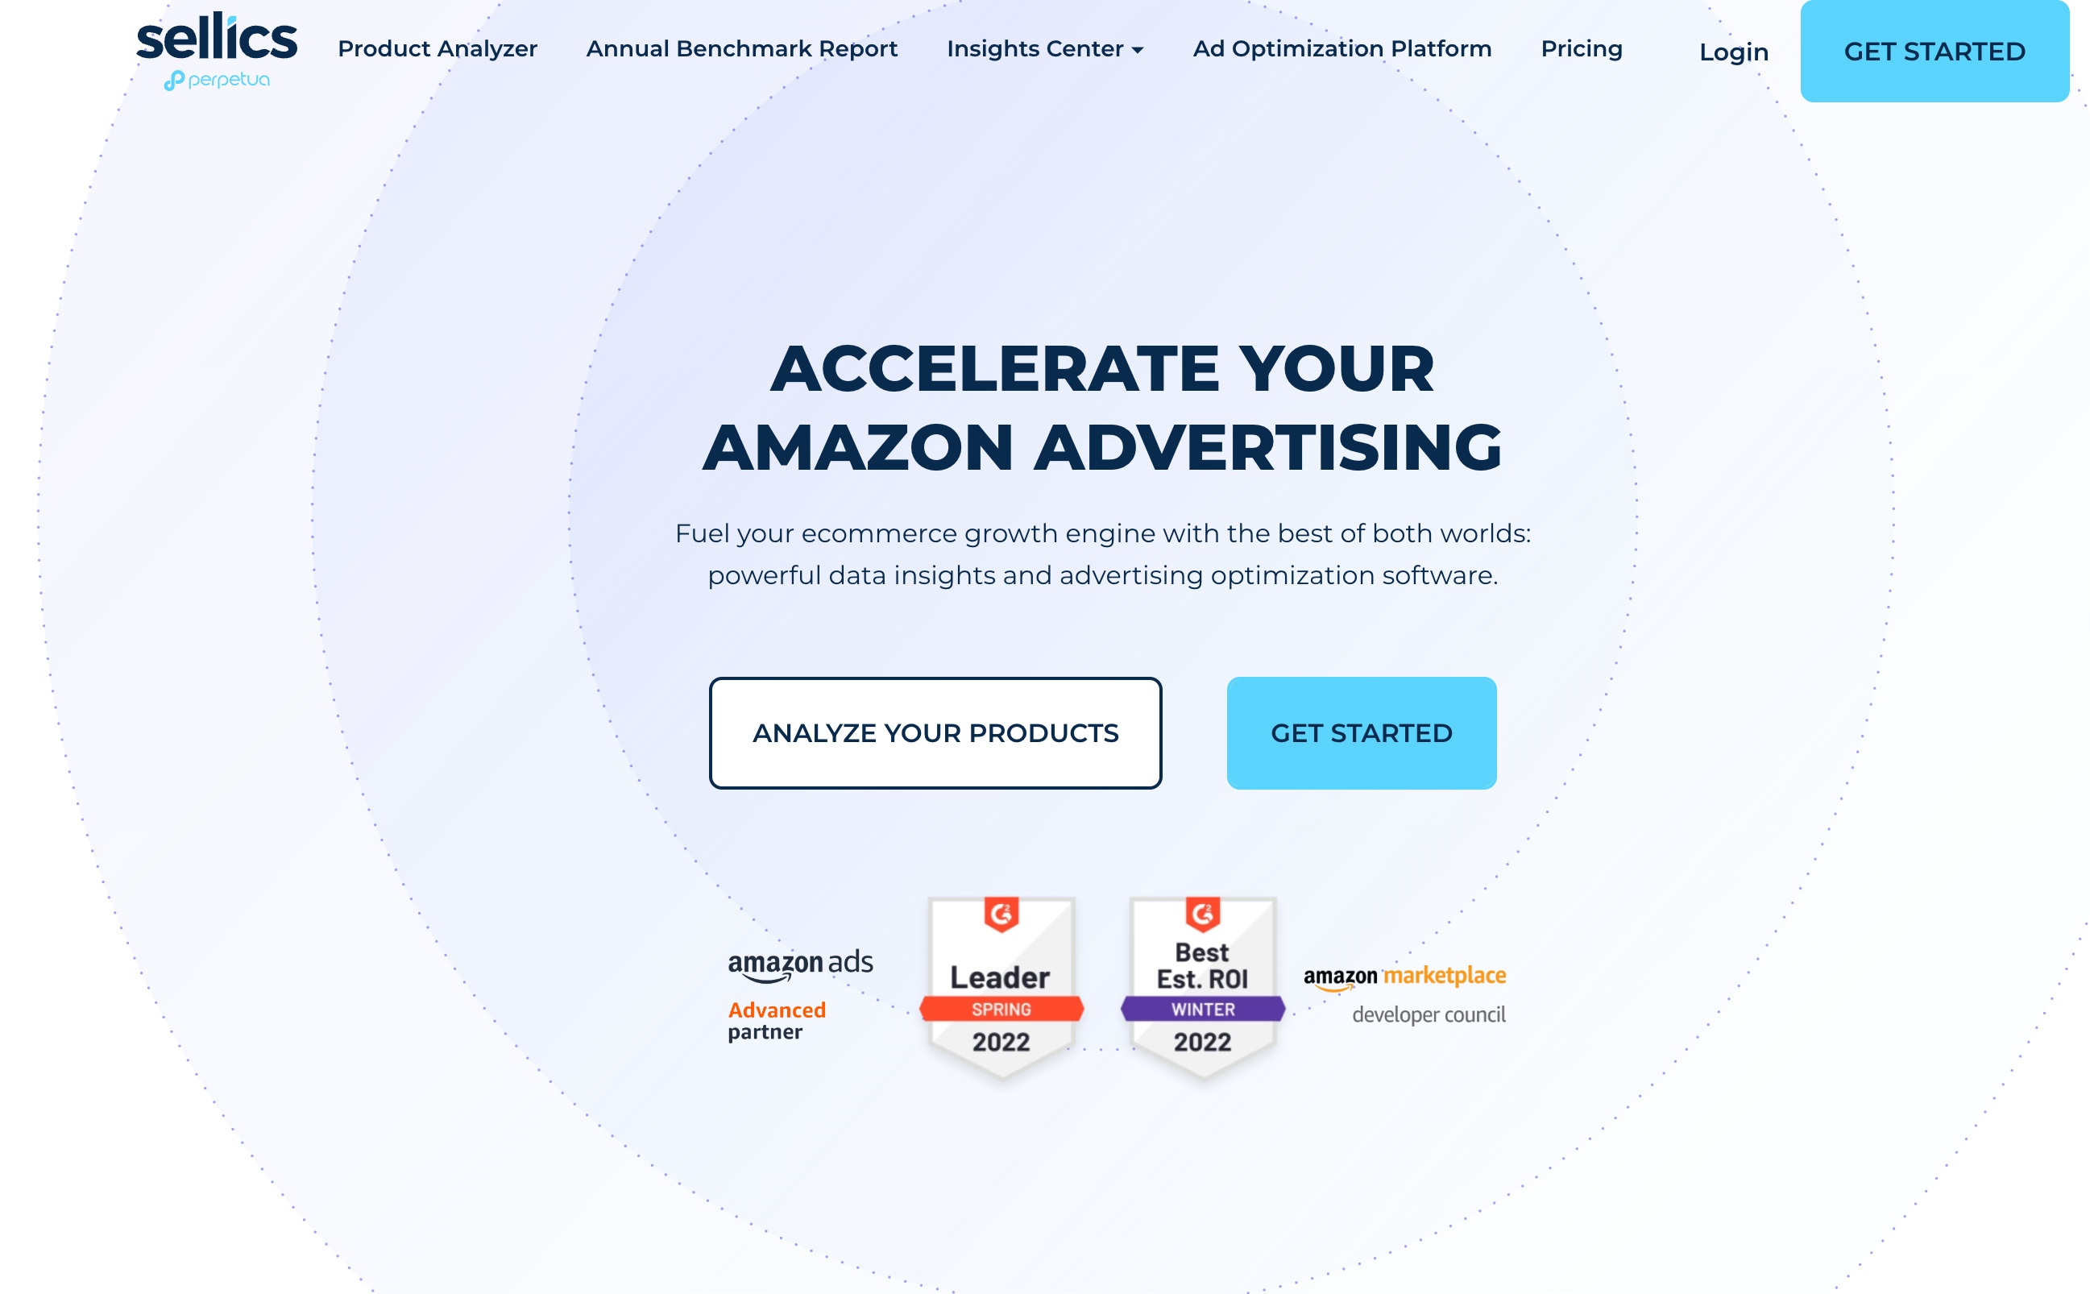Select the Annual Benchmark Report menu item
This screenshot has height=1294, width=2090.
tap(742, 48)
